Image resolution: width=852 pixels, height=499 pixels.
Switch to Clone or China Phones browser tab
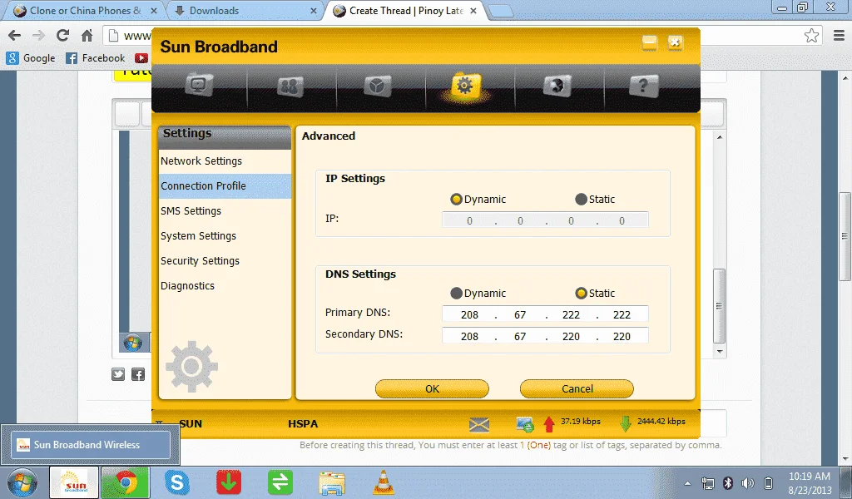[x=84, y=11]
